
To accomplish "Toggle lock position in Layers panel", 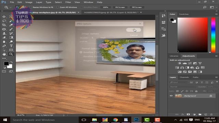I will [187, 91].
